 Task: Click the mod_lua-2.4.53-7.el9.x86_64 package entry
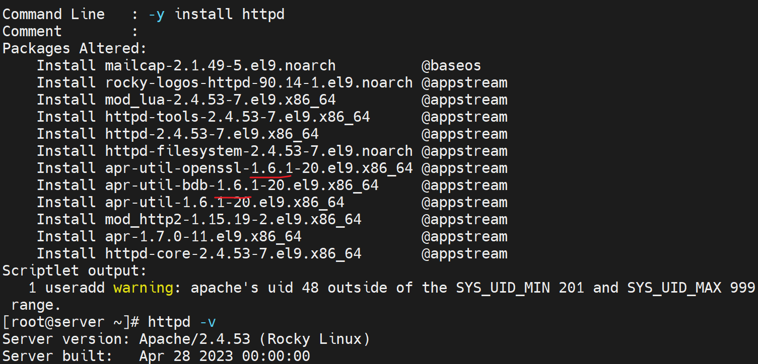tap(220, 100)
